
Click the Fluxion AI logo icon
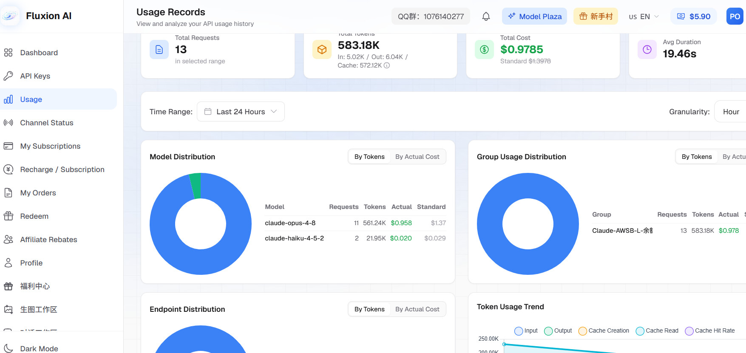(9, 16)
